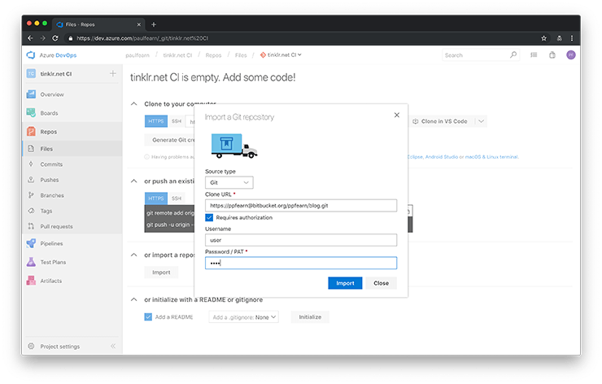This screenshot has height=384, width=602.
Task: Click the Repos breadcrumb
Action: [213, 55]
